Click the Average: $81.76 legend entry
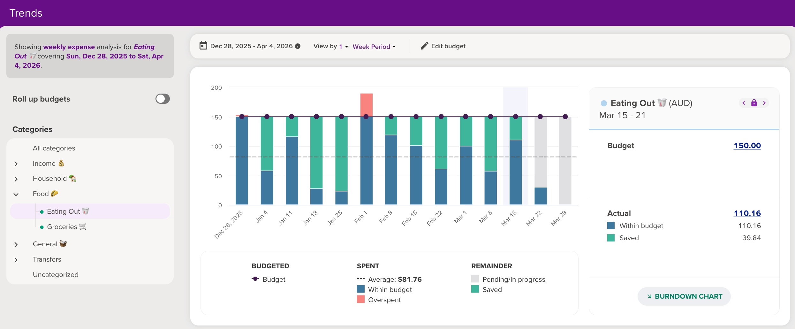Image resolution: width=795 pixels, height=329 pixels. tap(389, 279)
